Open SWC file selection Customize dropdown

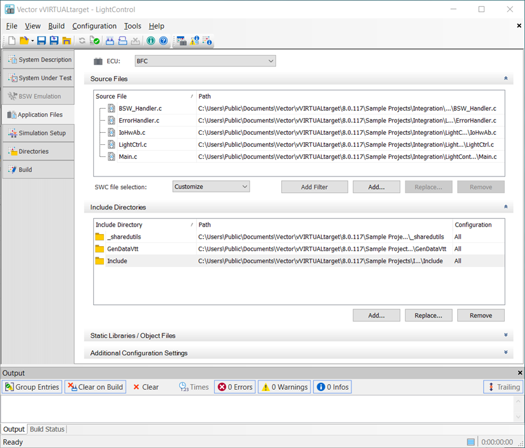[211, 187]
